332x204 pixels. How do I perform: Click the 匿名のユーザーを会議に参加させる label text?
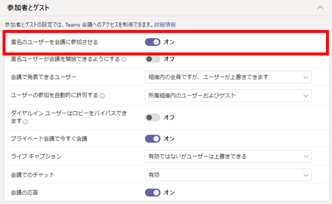coord(54,42)
